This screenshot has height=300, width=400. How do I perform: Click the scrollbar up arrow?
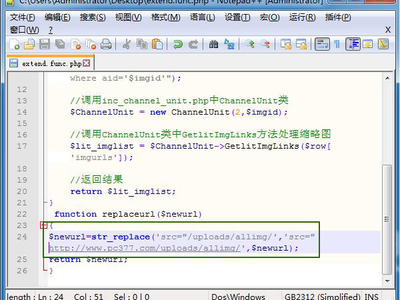(387, 78)
